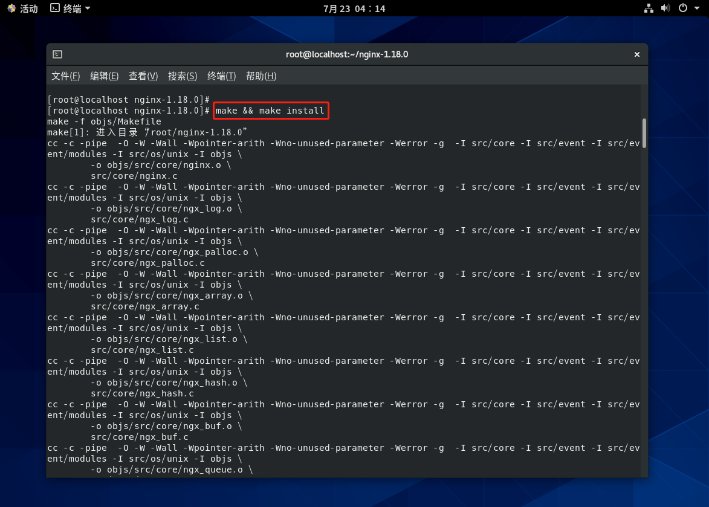Click the highlighted 'make && make install' command

(x=270, y=111)
